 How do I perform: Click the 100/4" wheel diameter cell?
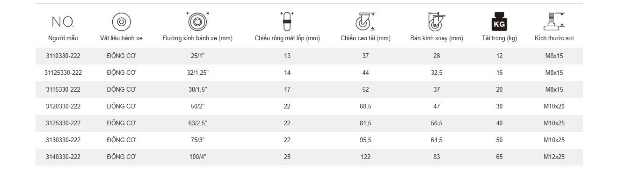(x=197, y=157)
